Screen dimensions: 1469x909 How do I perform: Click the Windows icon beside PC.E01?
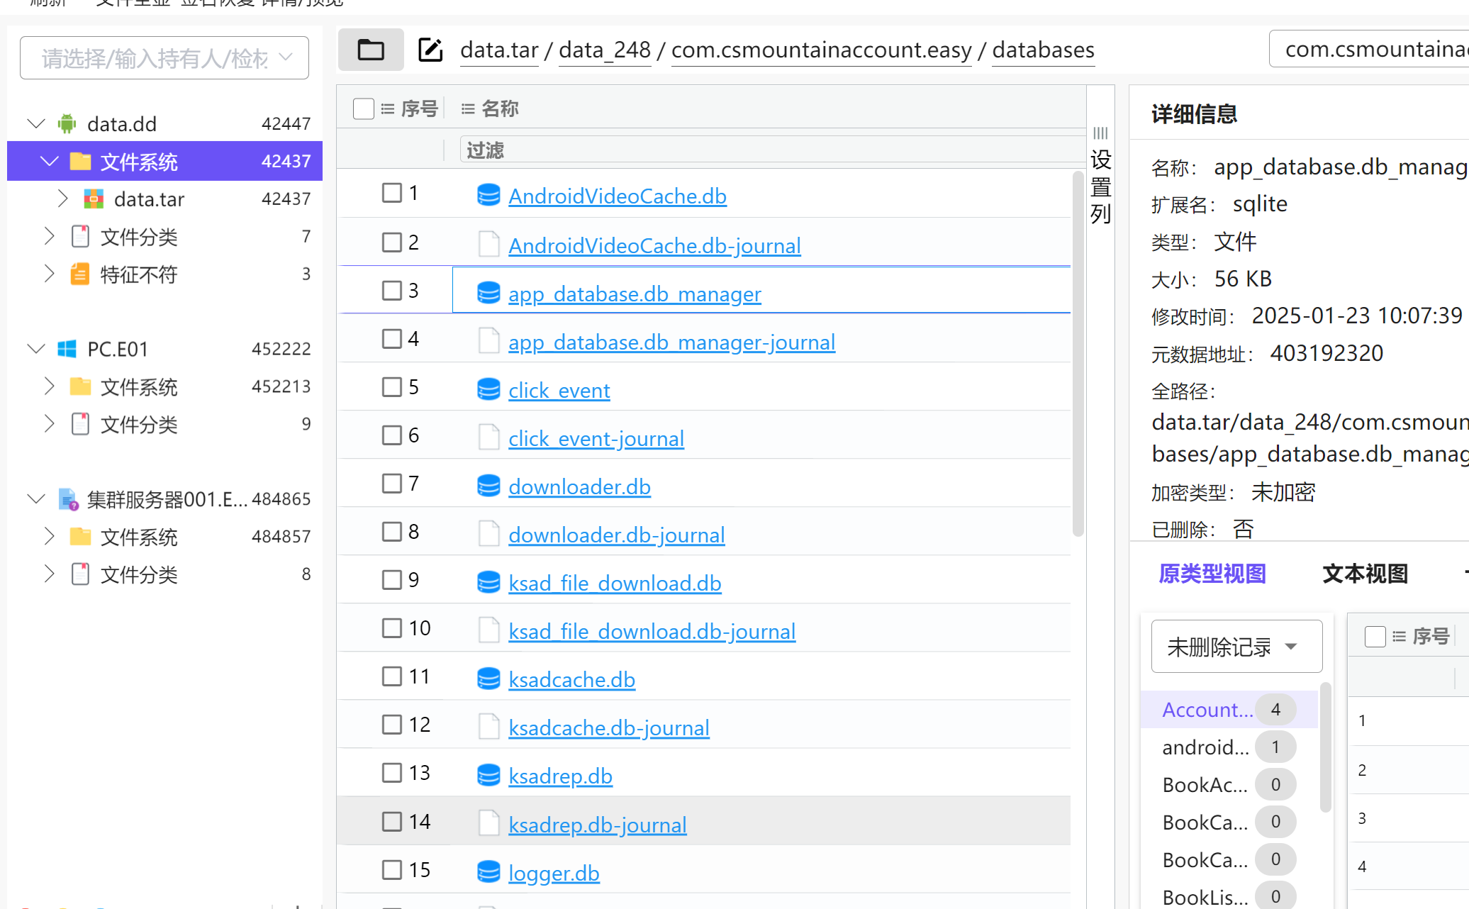pyautogui.click(x=67, y=349)
